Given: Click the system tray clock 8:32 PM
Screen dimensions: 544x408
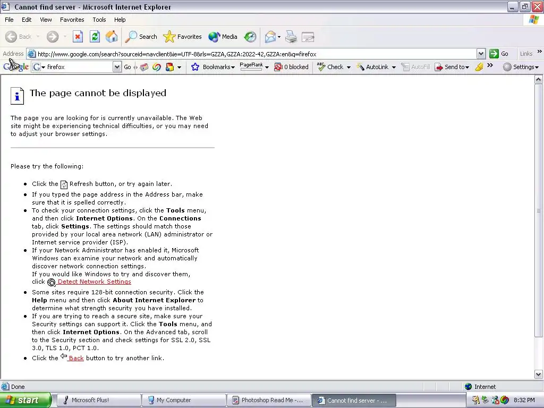Looking at the screenshot, I should 524,400.
